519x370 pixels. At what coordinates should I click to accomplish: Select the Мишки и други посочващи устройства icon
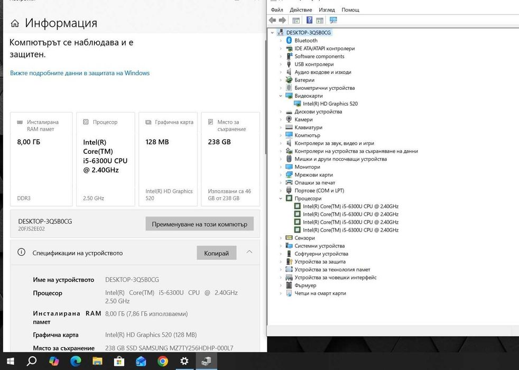pos(289,159)
